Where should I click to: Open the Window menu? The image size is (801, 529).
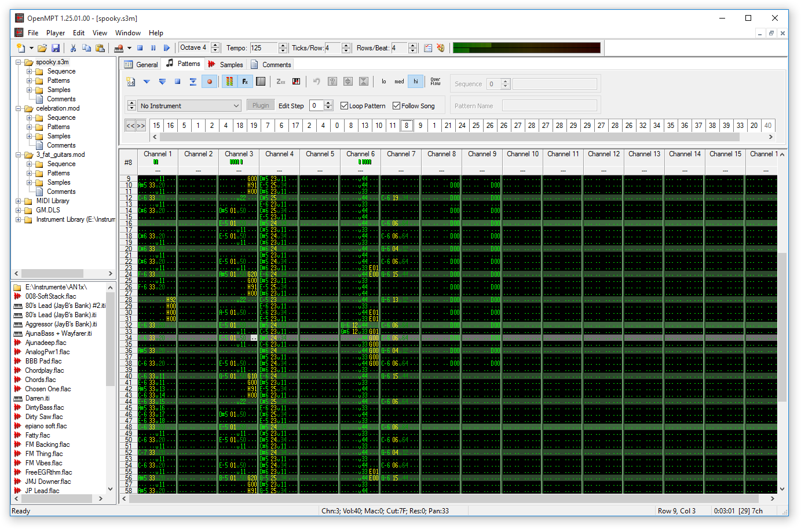pyautogui.click(x=128, y=33)
